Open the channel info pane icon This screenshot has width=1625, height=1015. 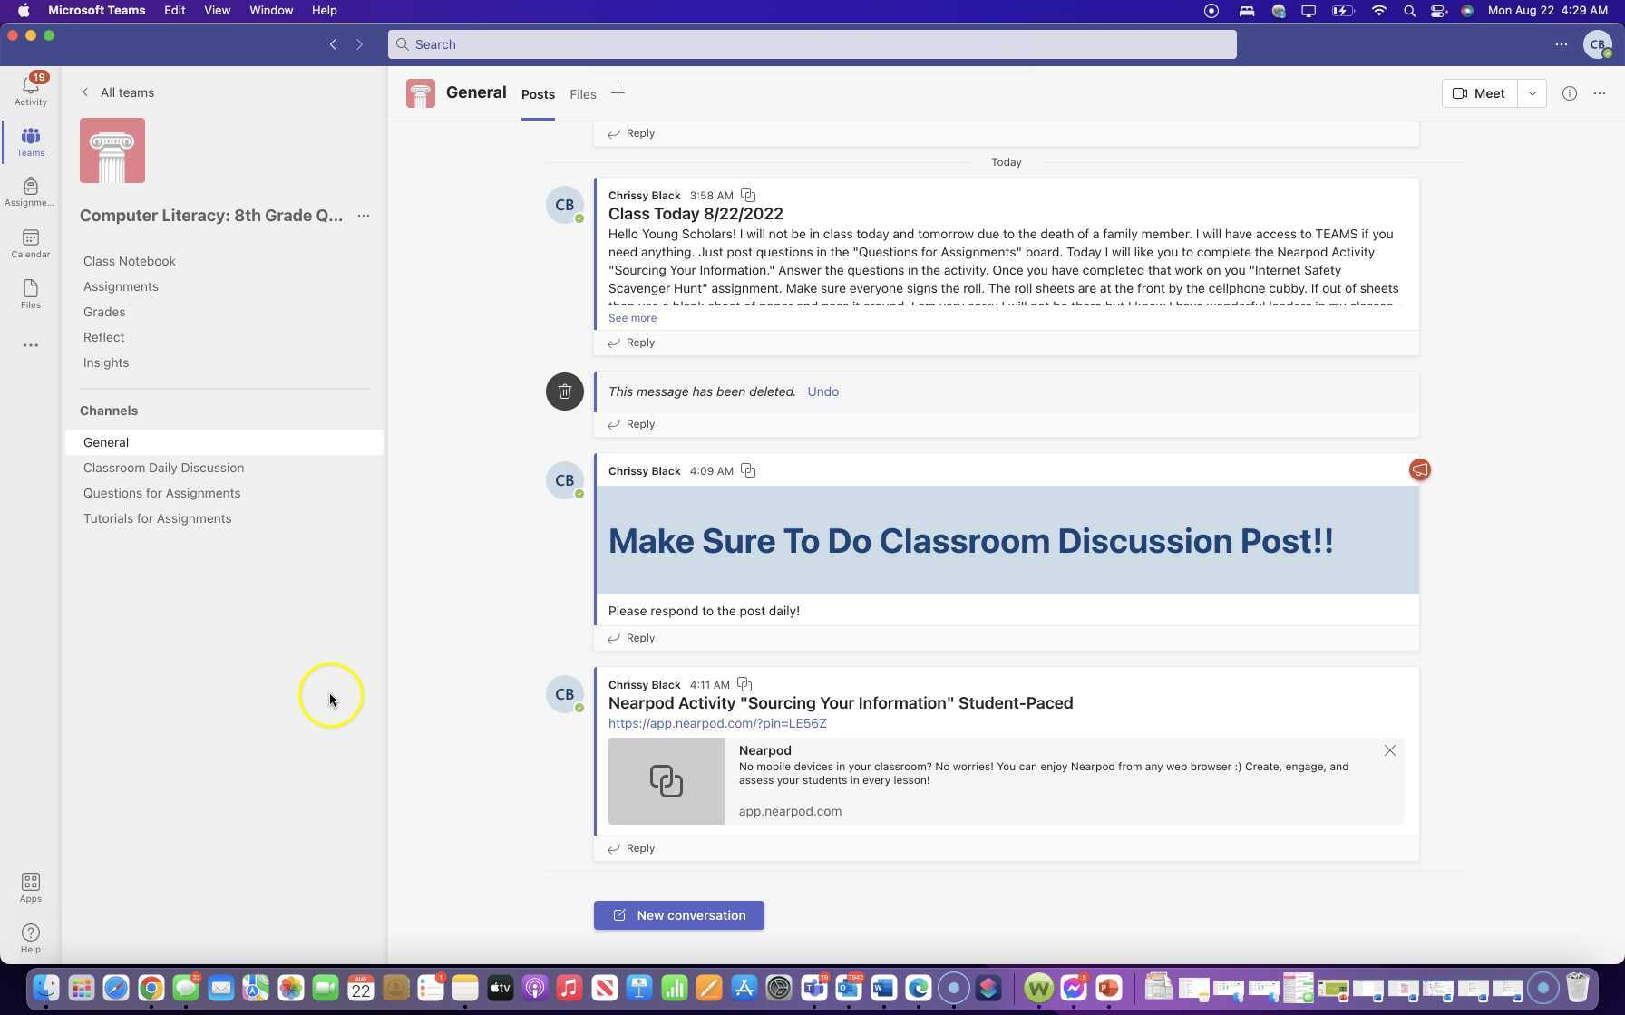1569,93
